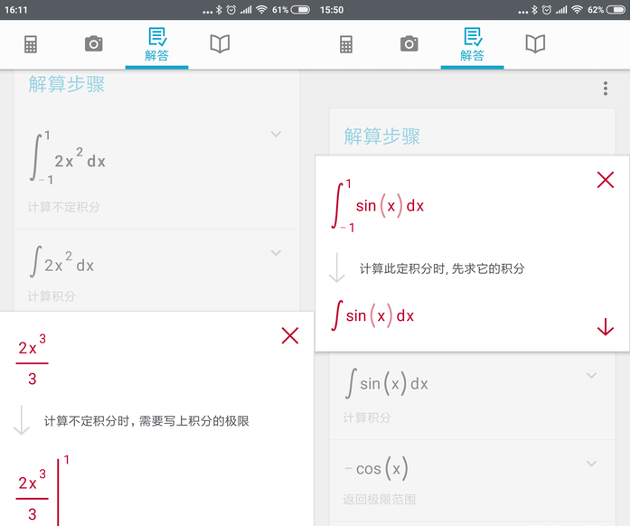Select 解答 tab in right phone screen
Screen dimensions: 631x526
pos(473,44)
